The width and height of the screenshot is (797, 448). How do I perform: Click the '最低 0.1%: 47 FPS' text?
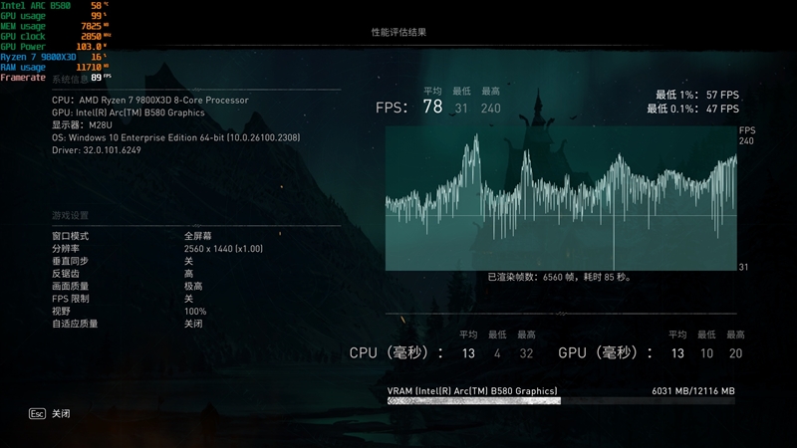pos(692,109)
